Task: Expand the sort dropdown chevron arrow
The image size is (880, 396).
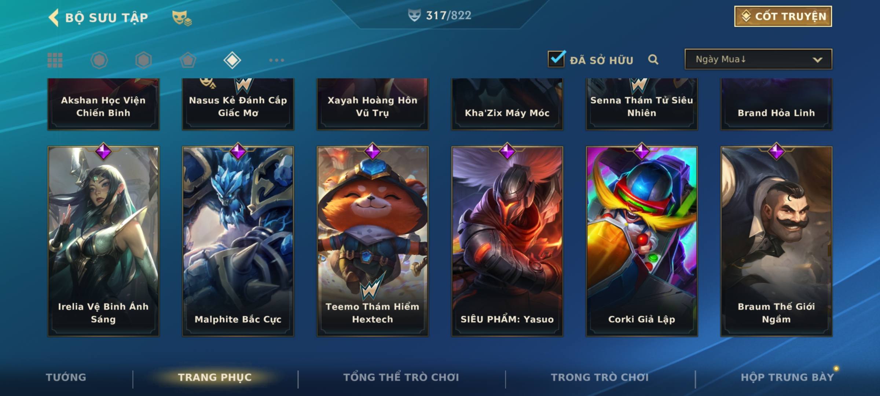Action: [817, 60]
